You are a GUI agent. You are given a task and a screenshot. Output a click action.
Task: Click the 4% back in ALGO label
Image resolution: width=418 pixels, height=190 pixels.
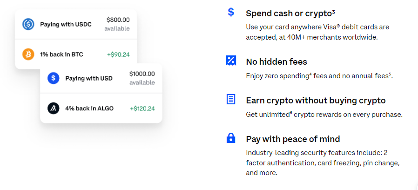pyautogui.click(x=89, y=109)
